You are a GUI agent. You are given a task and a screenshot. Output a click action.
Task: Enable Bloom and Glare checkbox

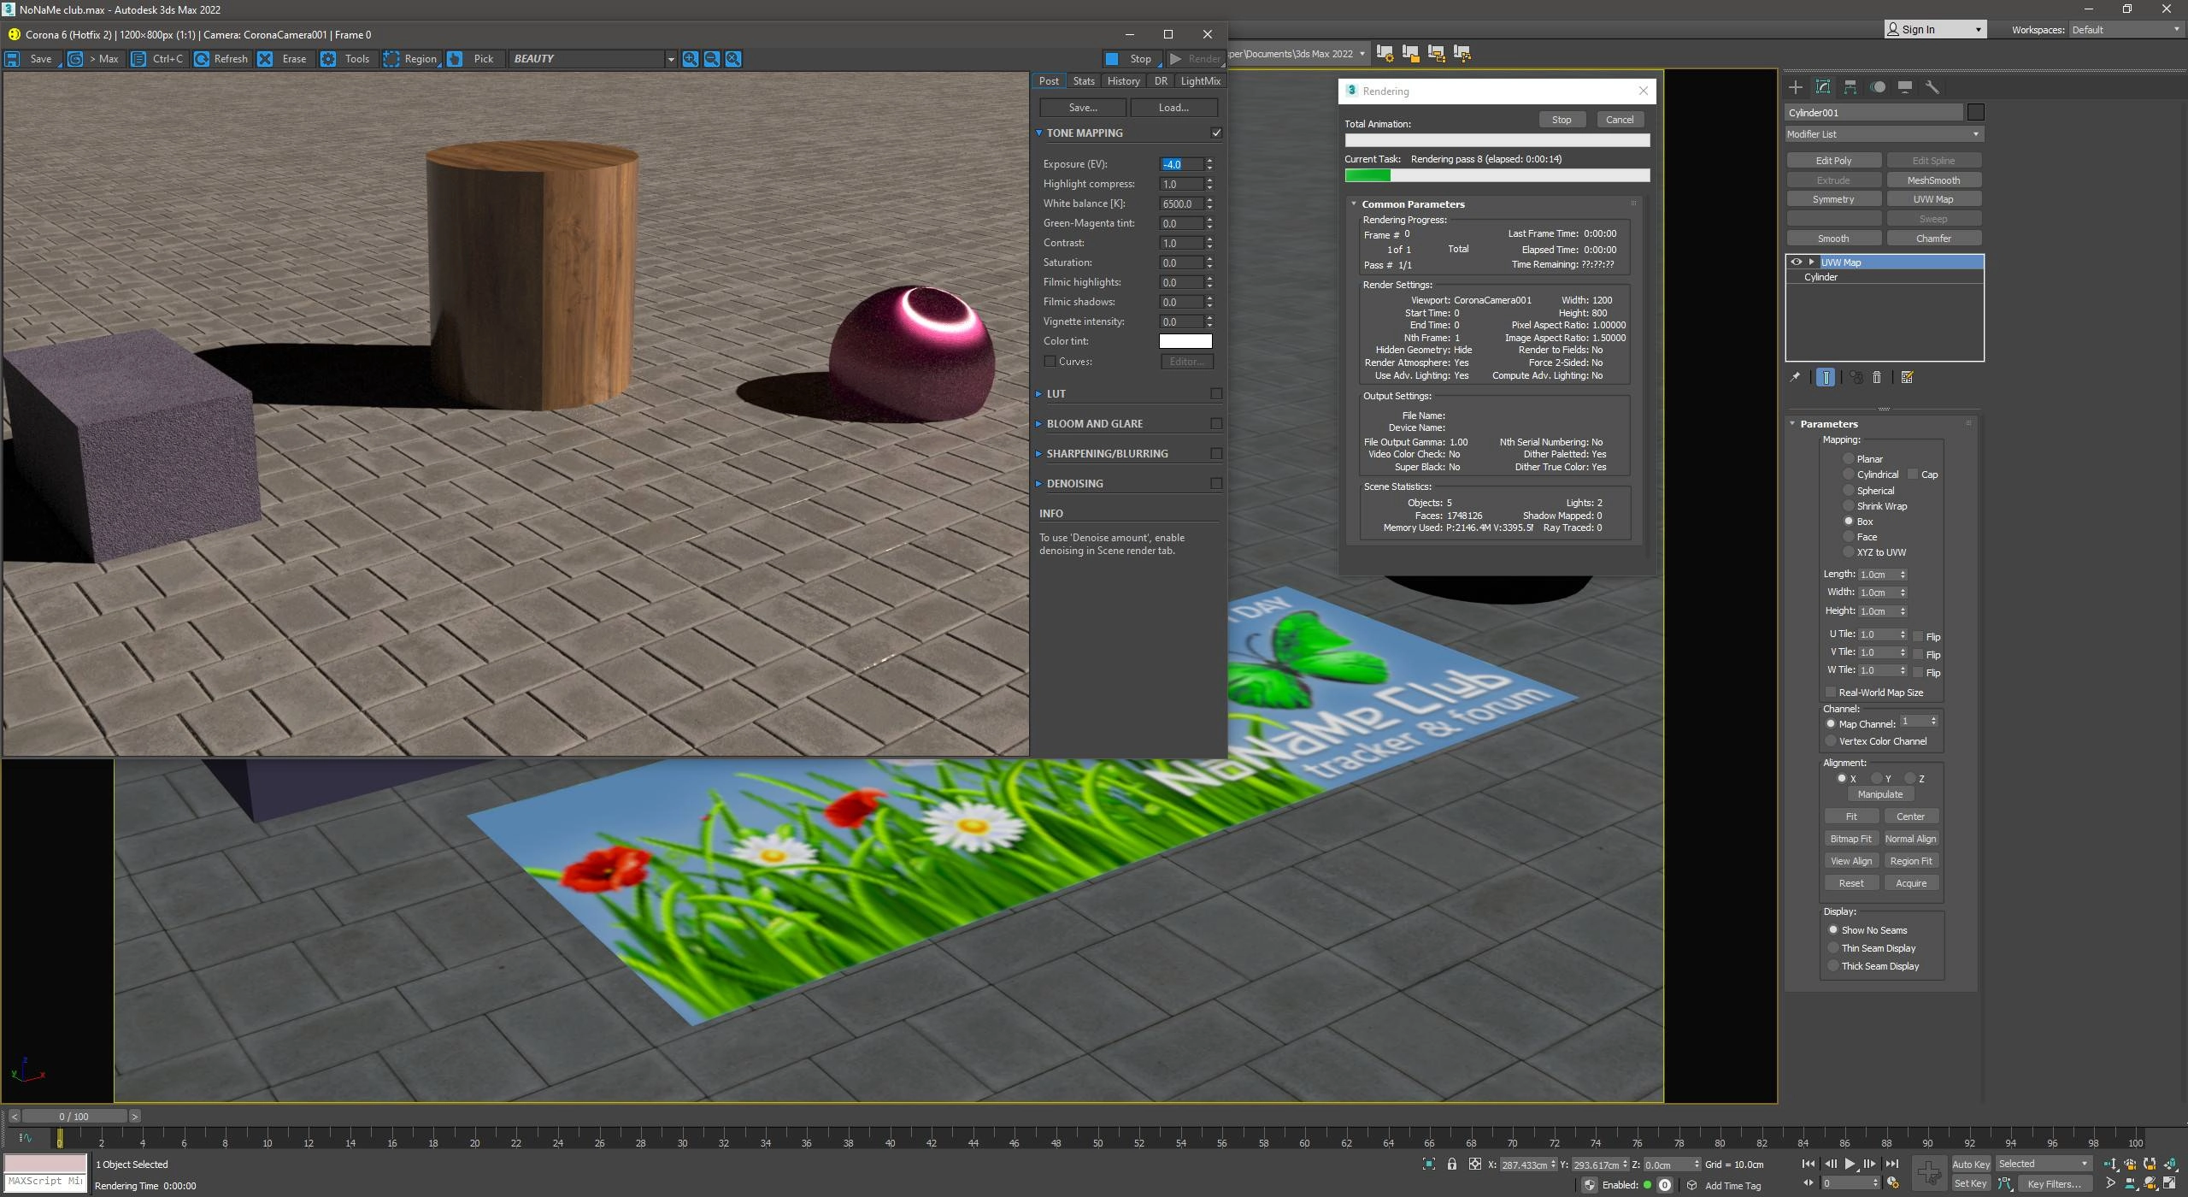[x=1216, y=423]
